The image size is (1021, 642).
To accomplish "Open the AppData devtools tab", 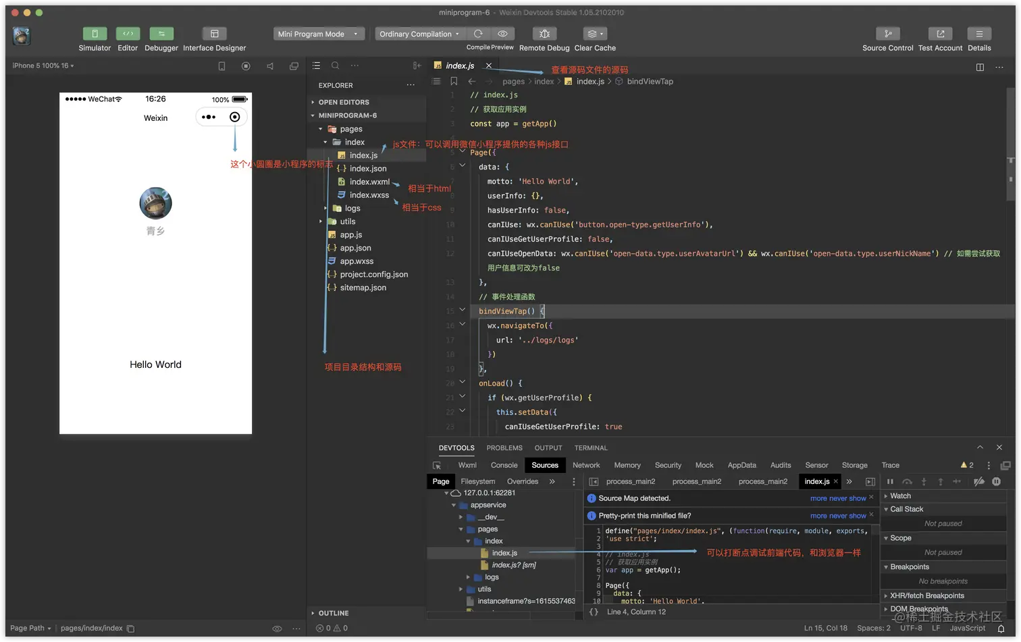I will pyautogui.click(x=741, y=465).
